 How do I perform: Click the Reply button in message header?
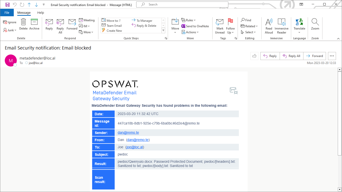(270, 56)
